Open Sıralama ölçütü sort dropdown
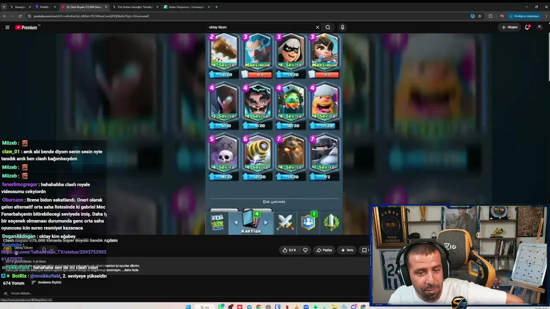This screenshot has height=309, width=550. [x=47, y=283]
